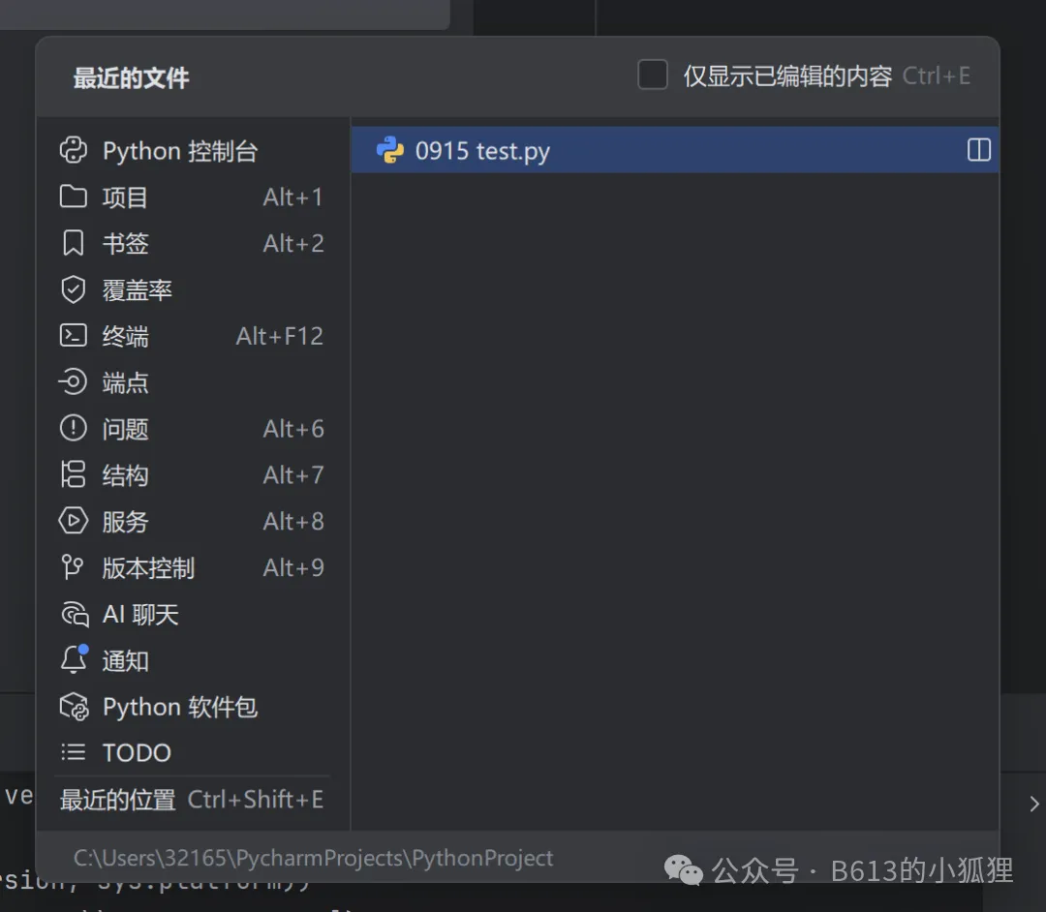Click the AI 聊天 swirl icon
The height and width of the screenshot is (912, 1046).
(74, 614)
